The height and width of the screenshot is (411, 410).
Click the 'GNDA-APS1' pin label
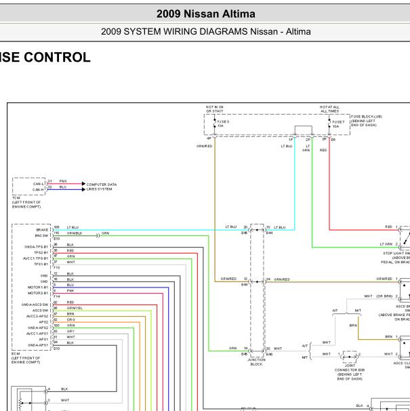pyautogui.click(x=38, y=345)
